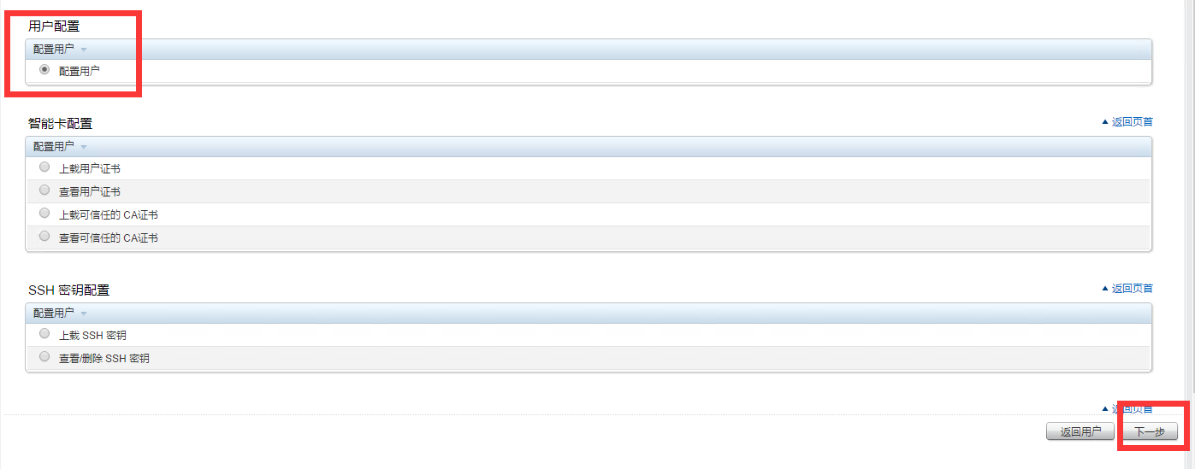Click the up-triangle icon beside 智能卡配置 返回页首
Viewport: 1195px width, 469px height.
tap(1105, 122)
